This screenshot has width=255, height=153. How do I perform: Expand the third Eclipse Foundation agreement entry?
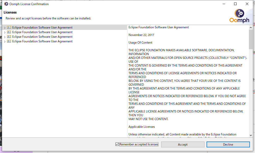(5, 37)
